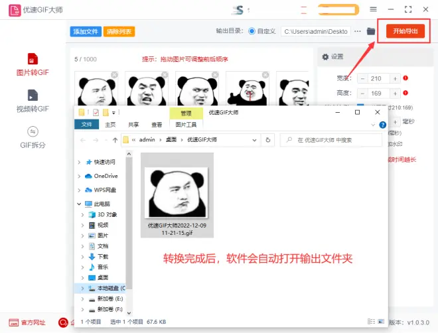Expand the 快速访问 tree node

tap(80, 162)
